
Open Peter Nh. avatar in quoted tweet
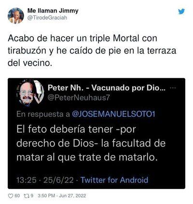pyautogui.click(x=30, y=93)
